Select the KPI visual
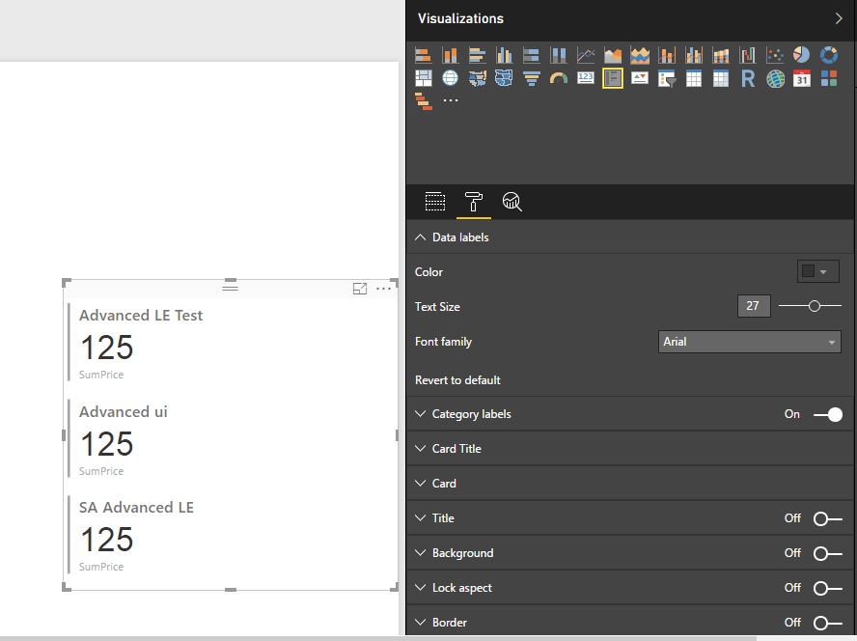The height and width of the screenshot is (641, 857). (x=640, y=79)
